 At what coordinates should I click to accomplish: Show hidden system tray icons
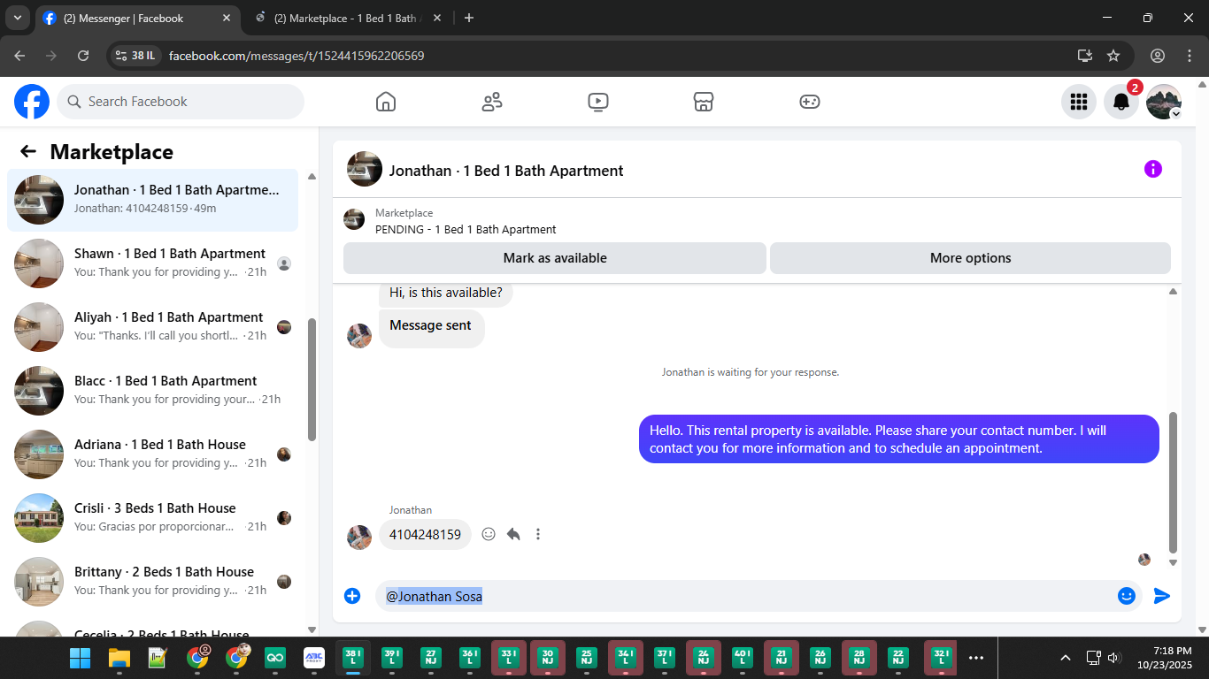1066,658
